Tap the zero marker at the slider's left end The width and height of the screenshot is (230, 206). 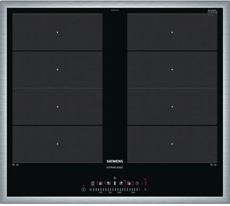coord(90,190)
